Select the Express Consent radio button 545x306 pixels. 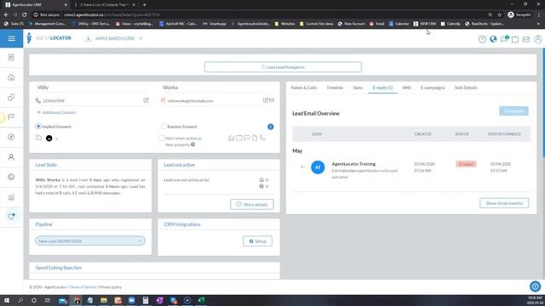tap(163, 127)
